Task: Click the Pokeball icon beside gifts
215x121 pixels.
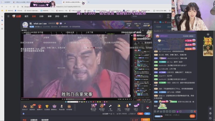Action: (147, 107)
